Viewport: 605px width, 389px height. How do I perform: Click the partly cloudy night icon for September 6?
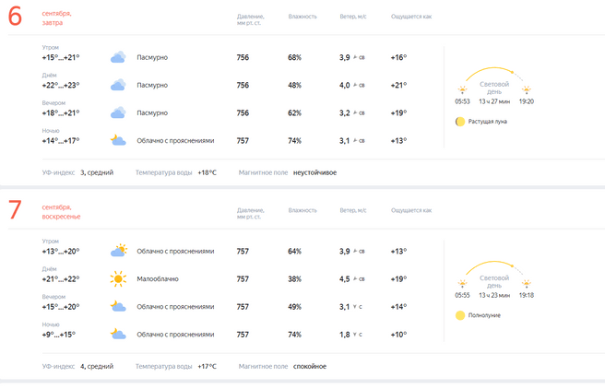tap(118, 140)
